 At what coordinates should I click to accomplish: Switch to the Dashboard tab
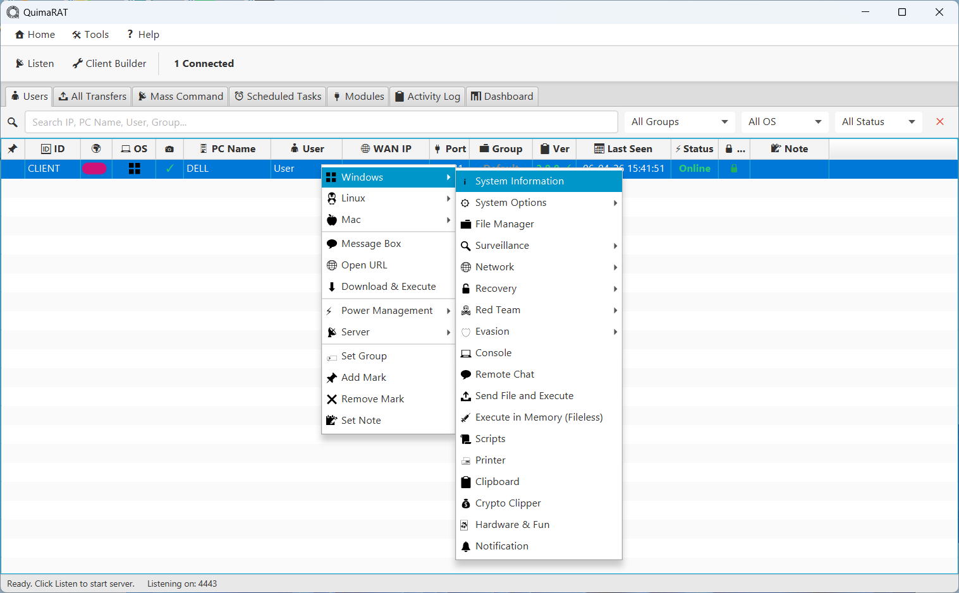click(x=502, y=96)
